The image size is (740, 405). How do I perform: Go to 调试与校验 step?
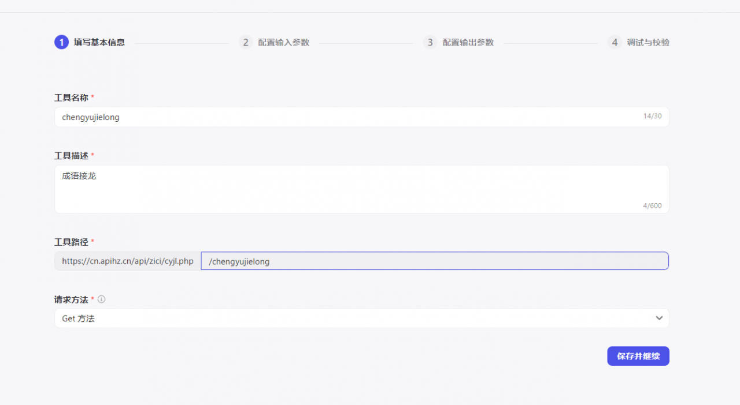pos(648,43)
